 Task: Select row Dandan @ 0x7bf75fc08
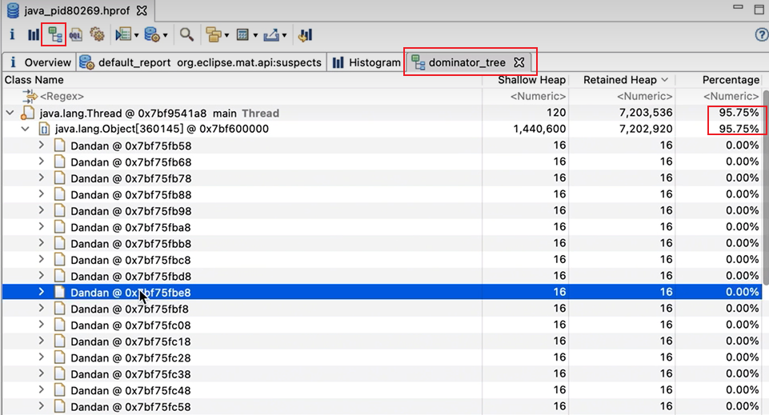[382, 325]
